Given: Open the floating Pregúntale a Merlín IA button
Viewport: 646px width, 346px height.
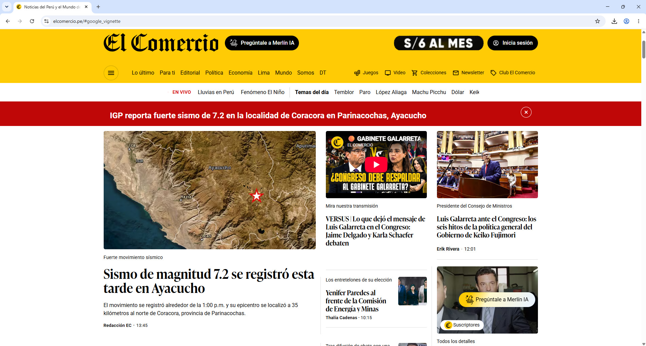Looking at the screenshot, I should [497, 300].
